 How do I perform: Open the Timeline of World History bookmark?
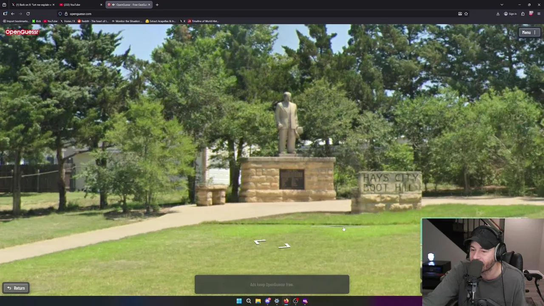[x=203, y=21]
